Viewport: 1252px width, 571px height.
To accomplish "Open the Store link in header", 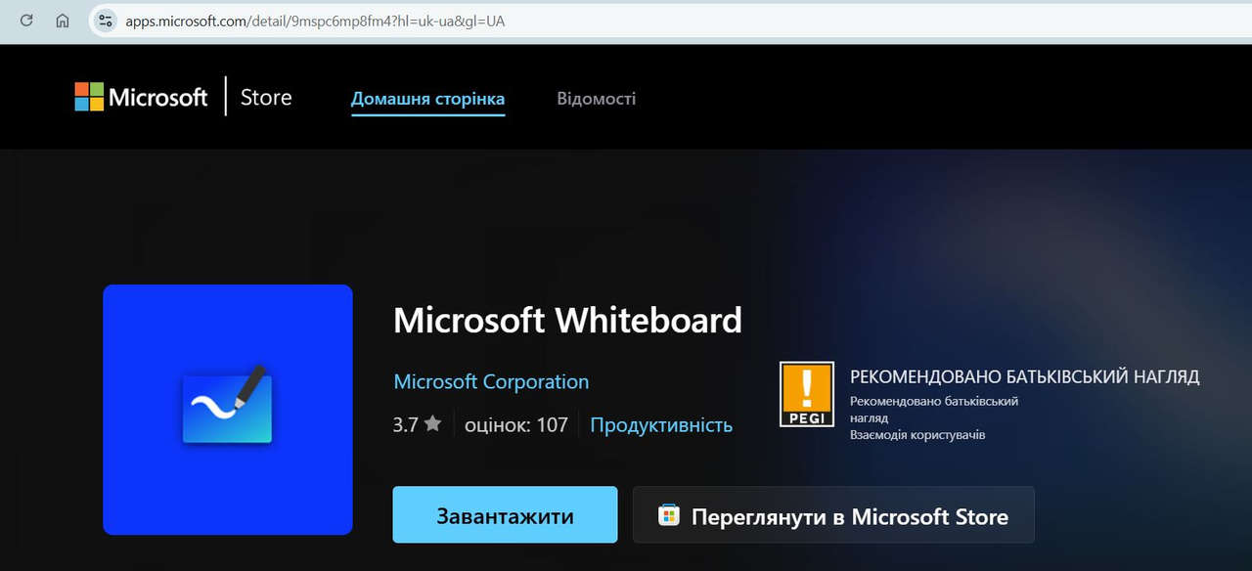I will pyautogui.click(x=266, y=97).
